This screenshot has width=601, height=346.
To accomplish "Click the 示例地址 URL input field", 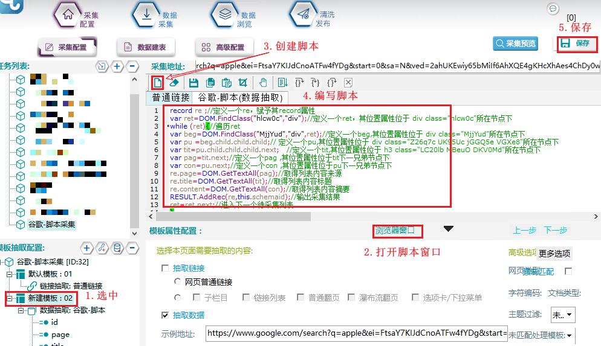I will coord(357,333).
